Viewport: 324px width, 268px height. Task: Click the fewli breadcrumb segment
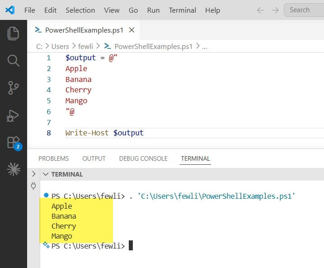85,46
